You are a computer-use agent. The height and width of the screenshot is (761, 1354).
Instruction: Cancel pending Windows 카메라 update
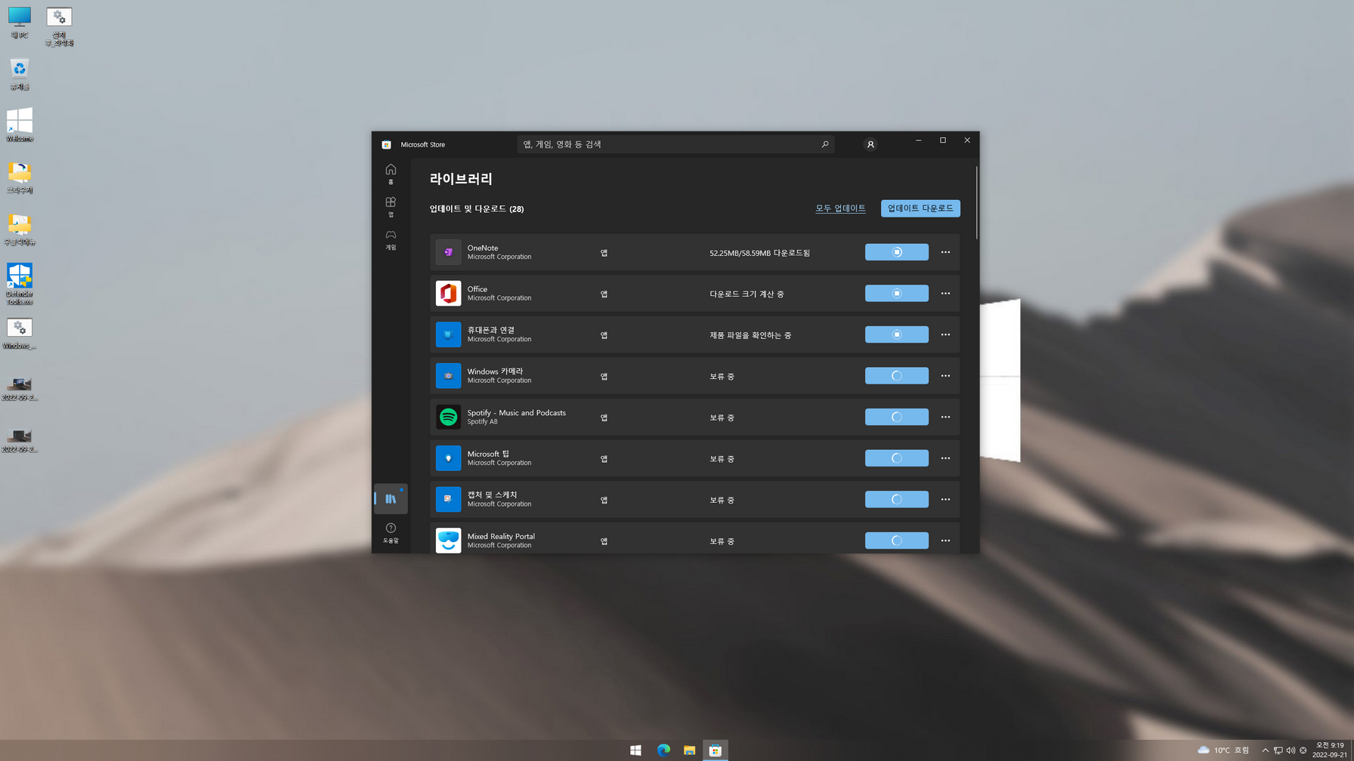point(896,376)
